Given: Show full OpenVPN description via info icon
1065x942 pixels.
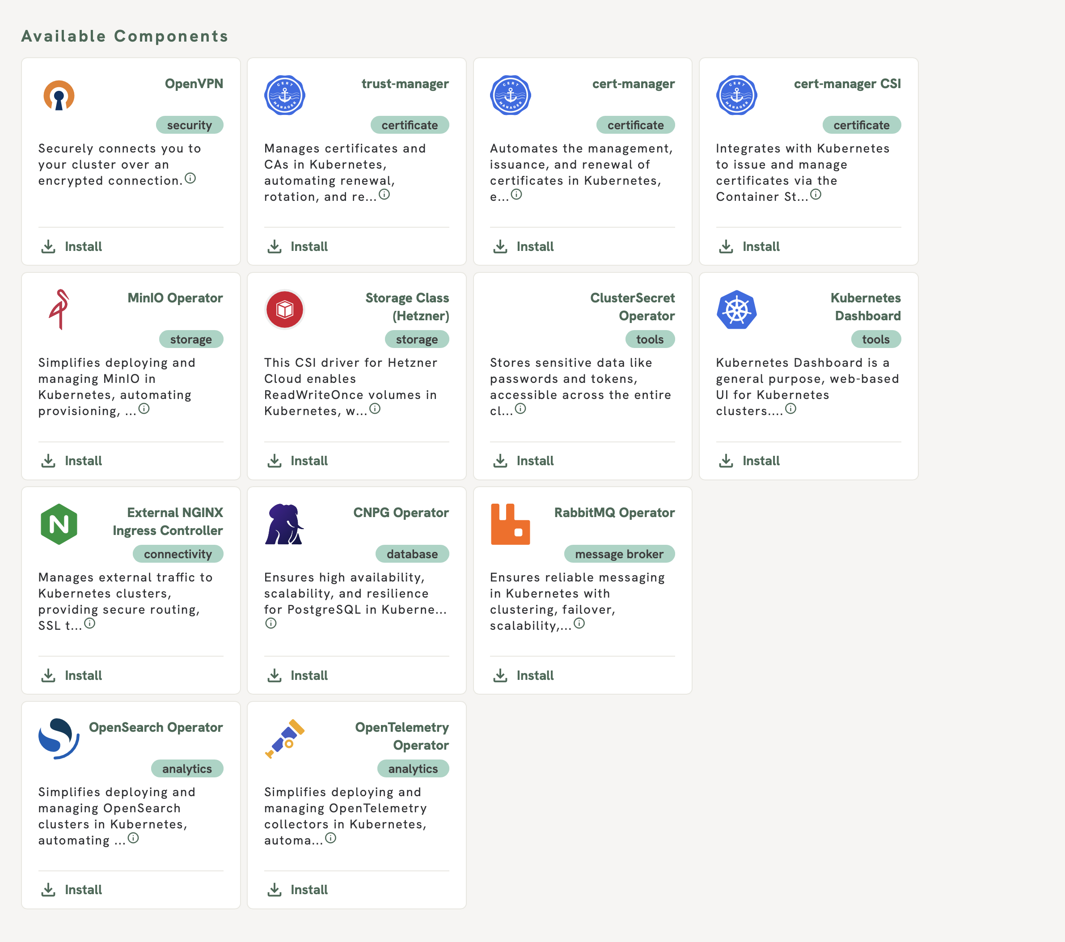Looking at the screenshot, I should (191, 178).
